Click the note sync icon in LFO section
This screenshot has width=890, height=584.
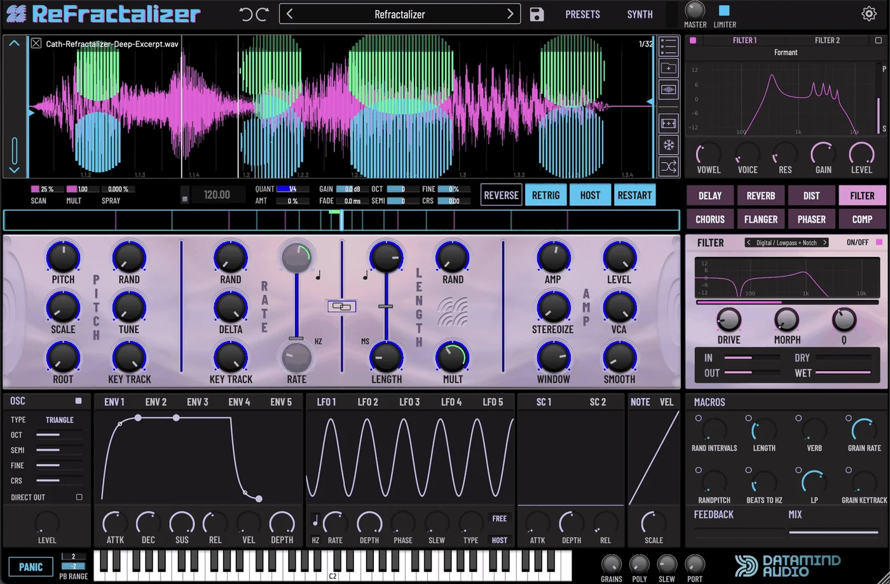click(x=315, y=522)
